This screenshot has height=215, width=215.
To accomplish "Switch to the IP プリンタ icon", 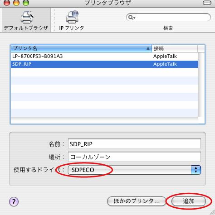I will (72, 17).
